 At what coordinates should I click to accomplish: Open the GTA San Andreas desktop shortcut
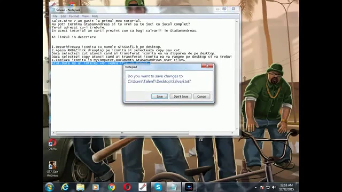52,169
